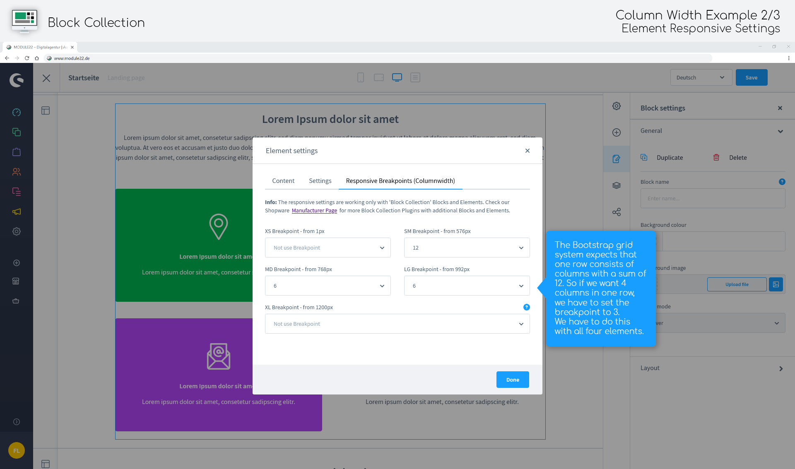Viewport: 795px width, 469px height.
Task: Click the browser back arrow
Action: tap(7, 58)
